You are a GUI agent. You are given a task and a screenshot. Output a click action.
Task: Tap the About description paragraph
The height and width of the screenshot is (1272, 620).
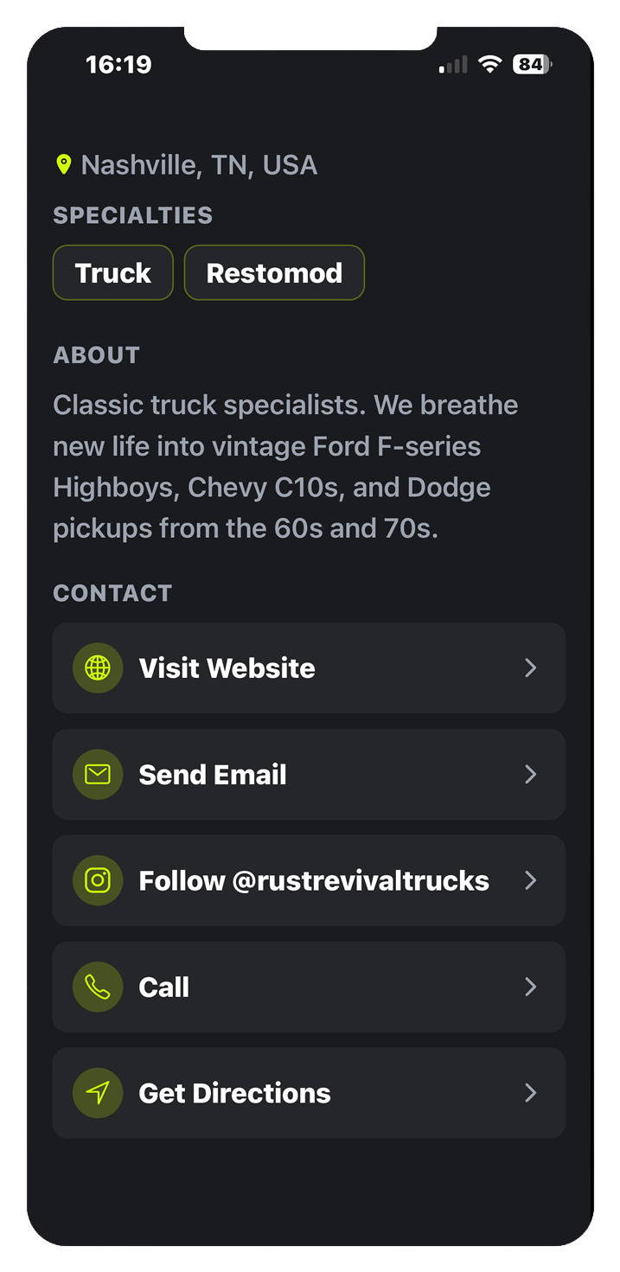click(285, 467)
